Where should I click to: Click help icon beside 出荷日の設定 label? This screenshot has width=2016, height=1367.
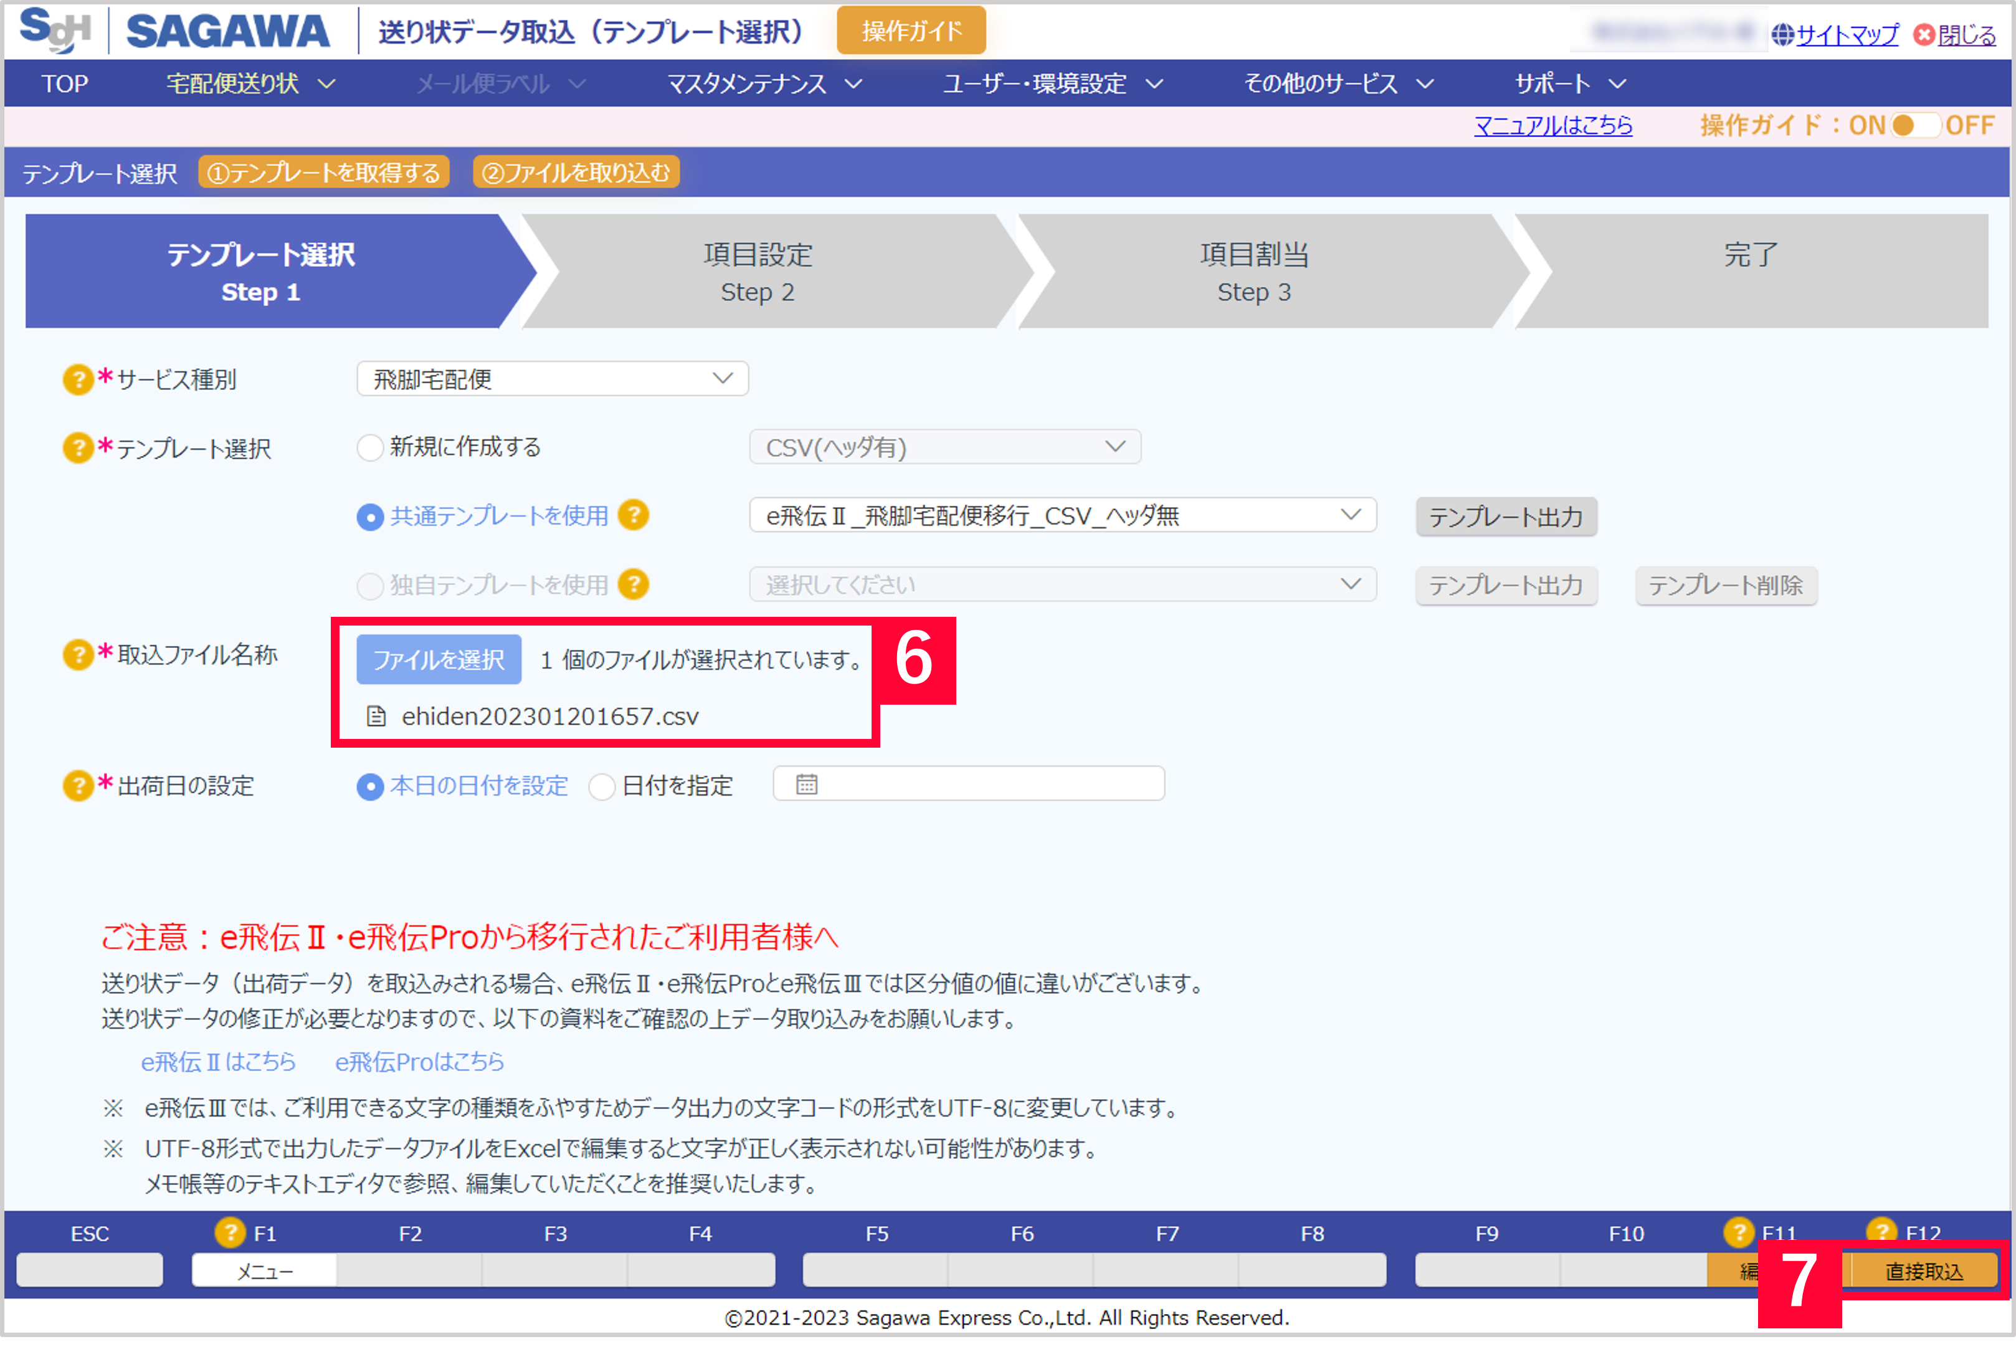click(78, 786)
